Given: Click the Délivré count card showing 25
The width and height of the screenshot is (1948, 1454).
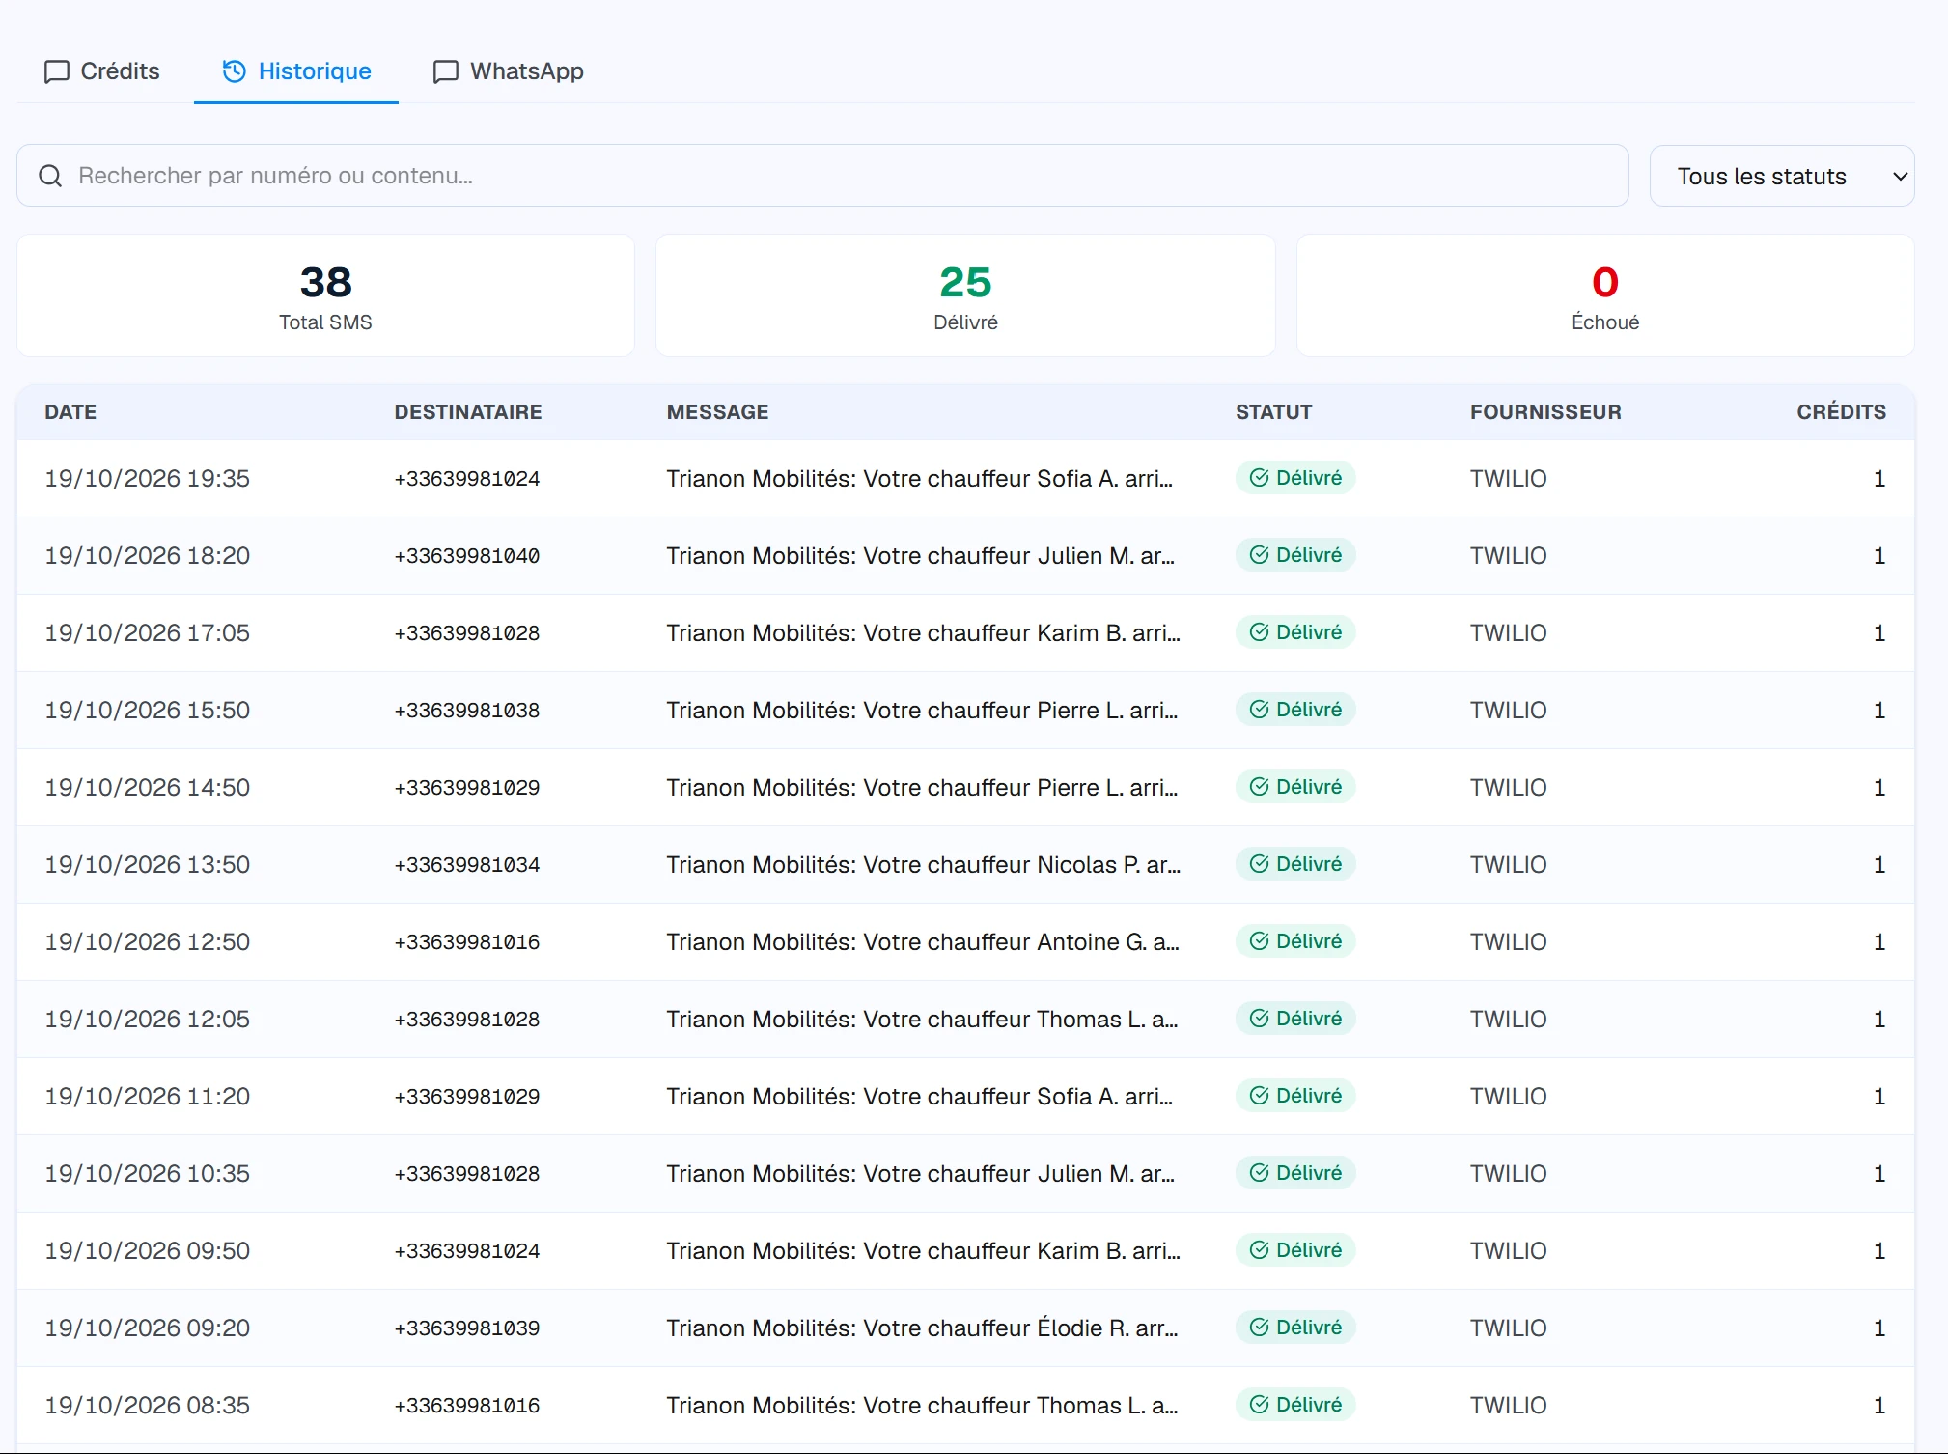Looking at the screenshot, I should click(x=965, y=295).
